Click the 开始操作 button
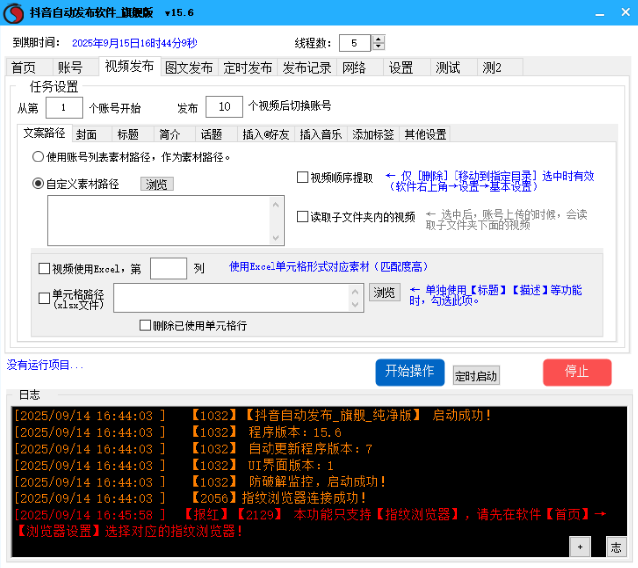This screenshot has width=638, height=568. pos(410,372)
